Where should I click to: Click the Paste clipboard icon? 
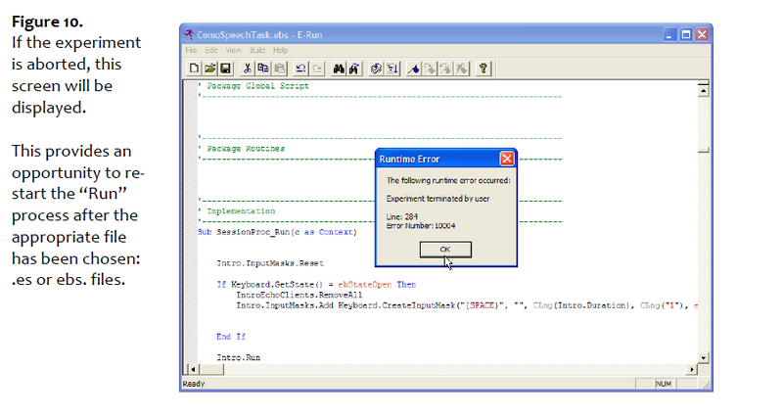(280, 69)
